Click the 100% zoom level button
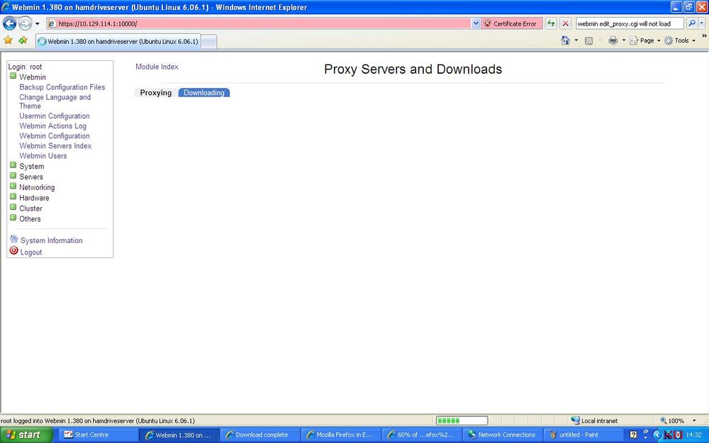Image resolution: width=709 pixels, height=443 pixels. [671, 421]
